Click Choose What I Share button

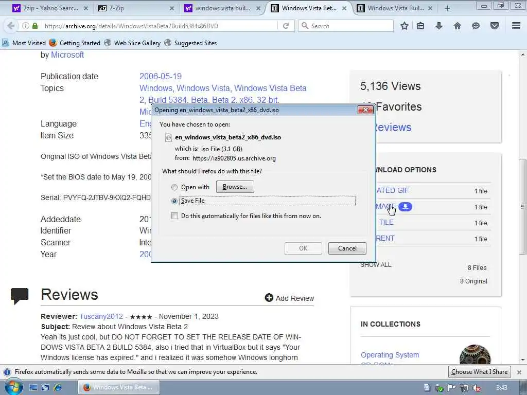coord(479,372)
